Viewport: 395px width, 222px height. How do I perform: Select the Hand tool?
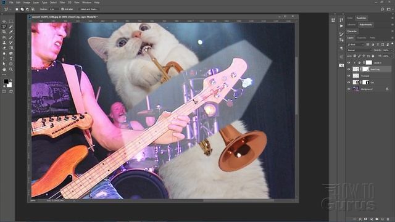pyautogui.click(x=4, y=69)
